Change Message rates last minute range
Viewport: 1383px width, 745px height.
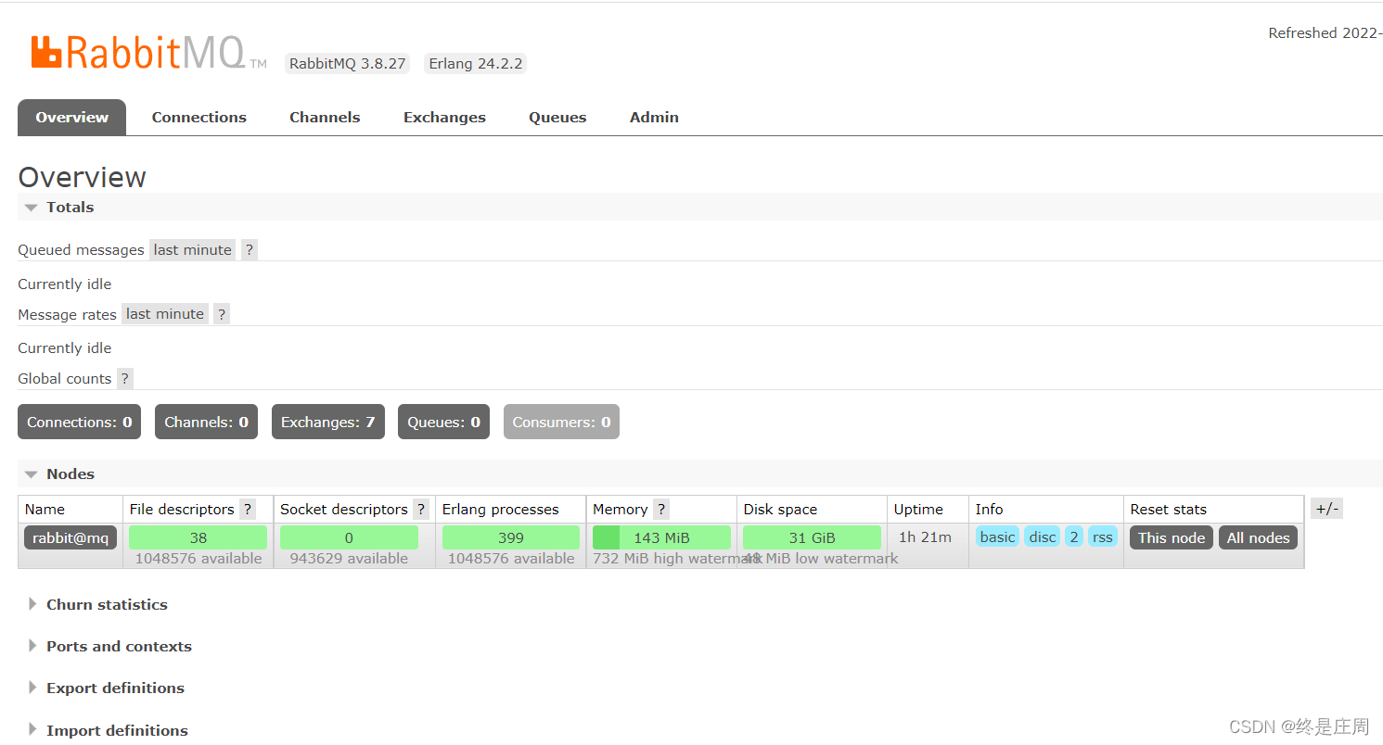coord(165,314)
